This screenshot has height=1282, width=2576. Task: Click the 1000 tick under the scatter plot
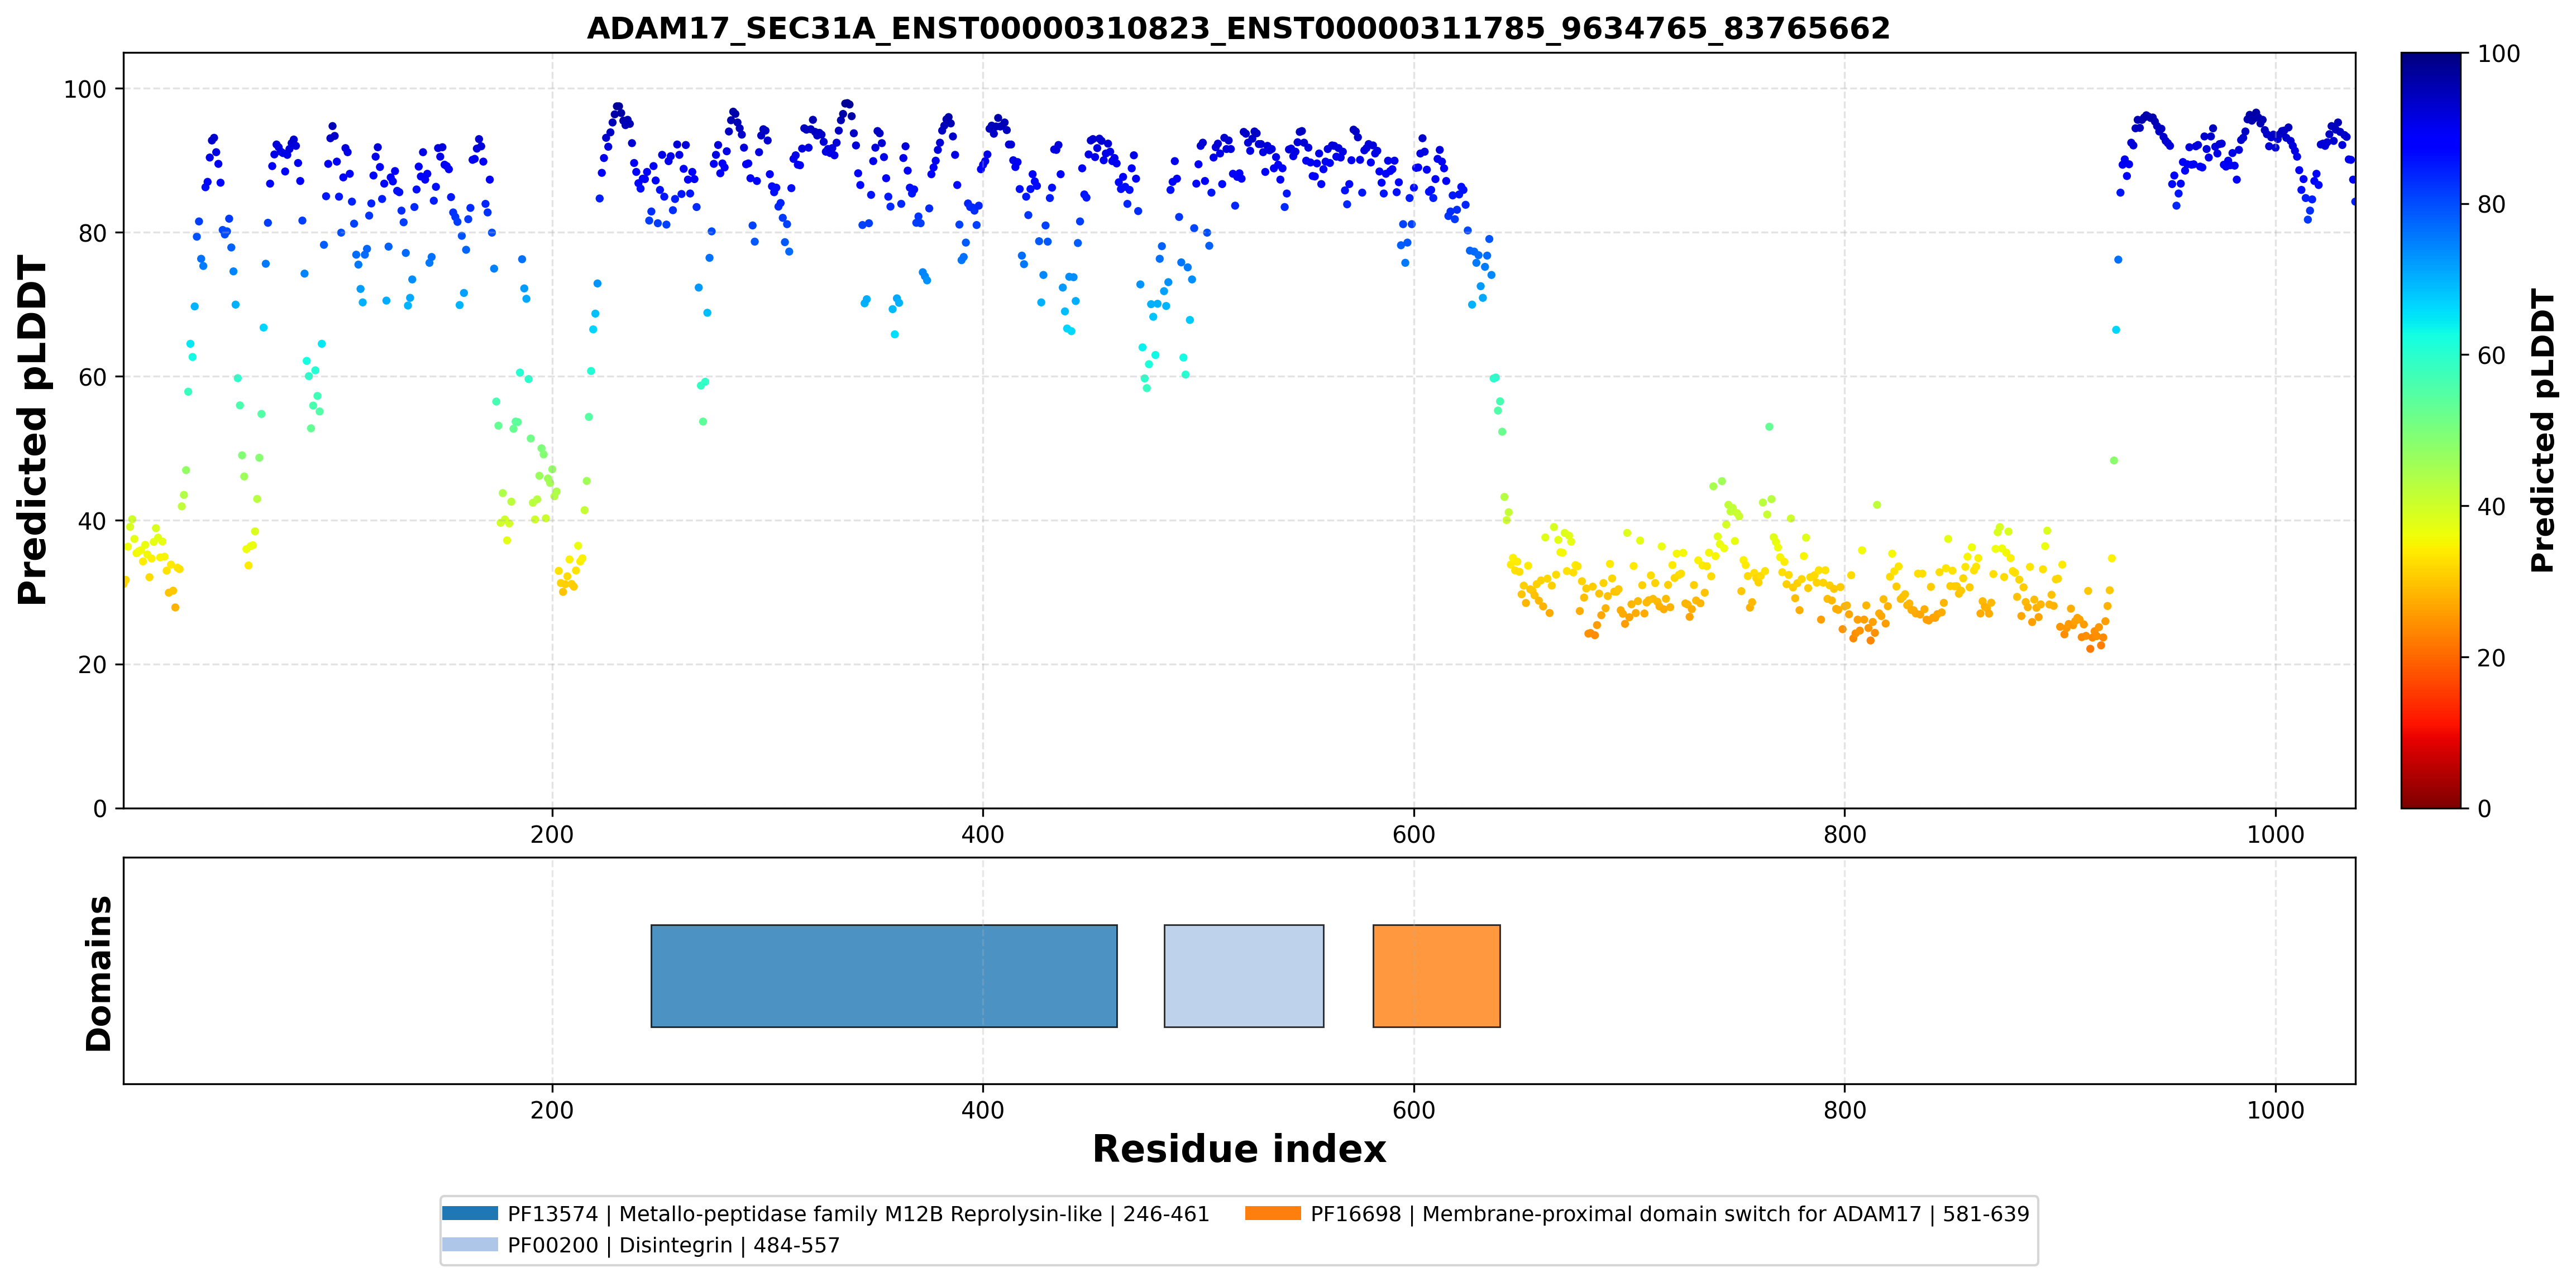2276,834
